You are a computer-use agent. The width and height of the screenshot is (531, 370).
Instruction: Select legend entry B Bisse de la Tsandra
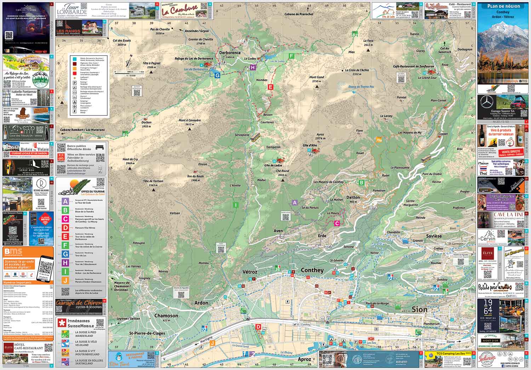pyautogui.click(x=81, y=210)
